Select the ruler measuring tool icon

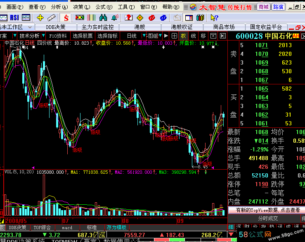[x=52, y=18]
